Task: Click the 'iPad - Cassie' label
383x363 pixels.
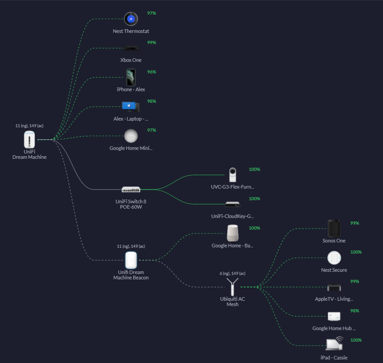Action: [334, 358]
